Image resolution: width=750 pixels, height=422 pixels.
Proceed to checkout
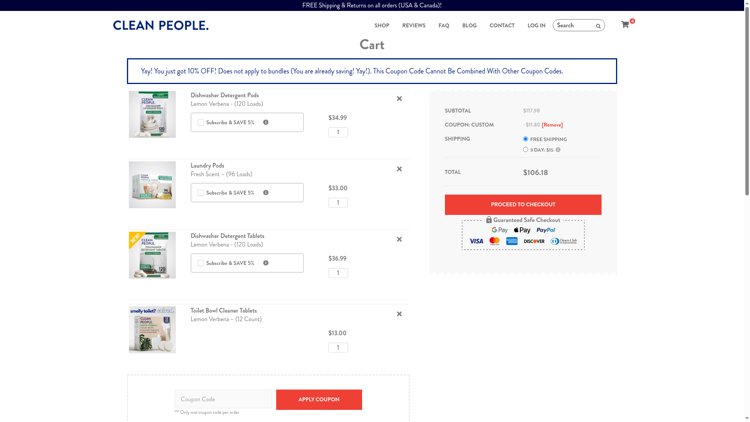coord(523,205)
